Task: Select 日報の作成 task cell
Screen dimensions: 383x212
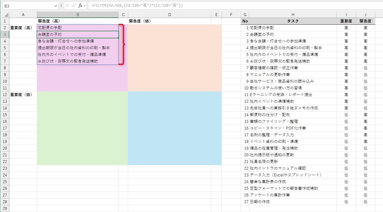Action: coord(293,202)
